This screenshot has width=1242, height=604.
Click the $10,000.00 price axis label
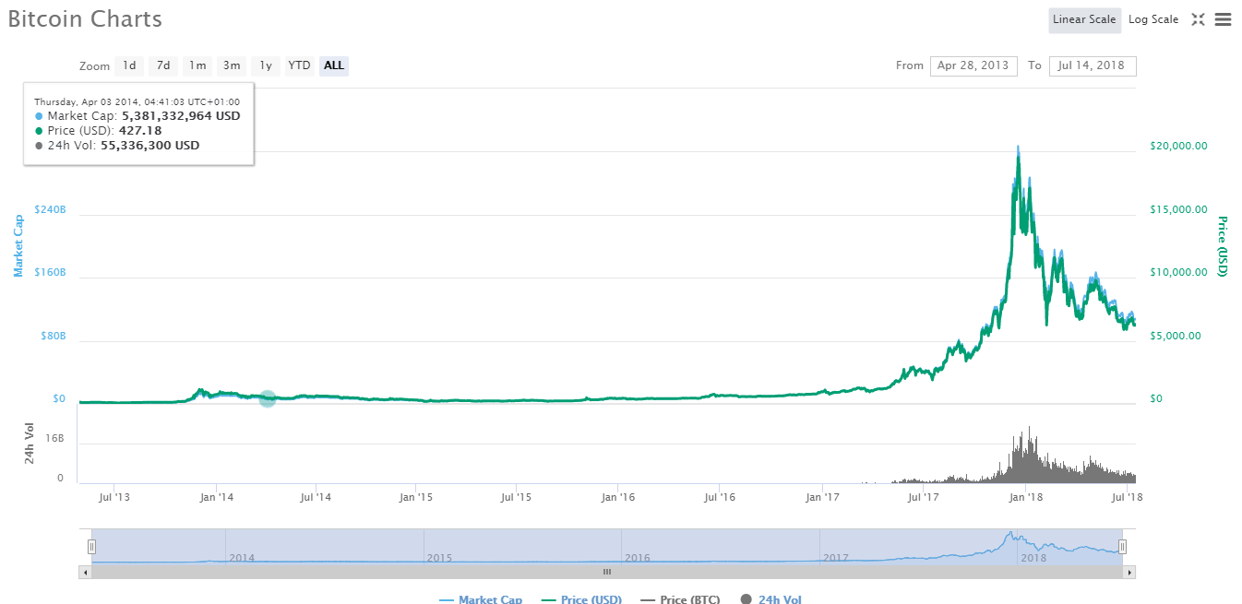tap(1178, 273)
